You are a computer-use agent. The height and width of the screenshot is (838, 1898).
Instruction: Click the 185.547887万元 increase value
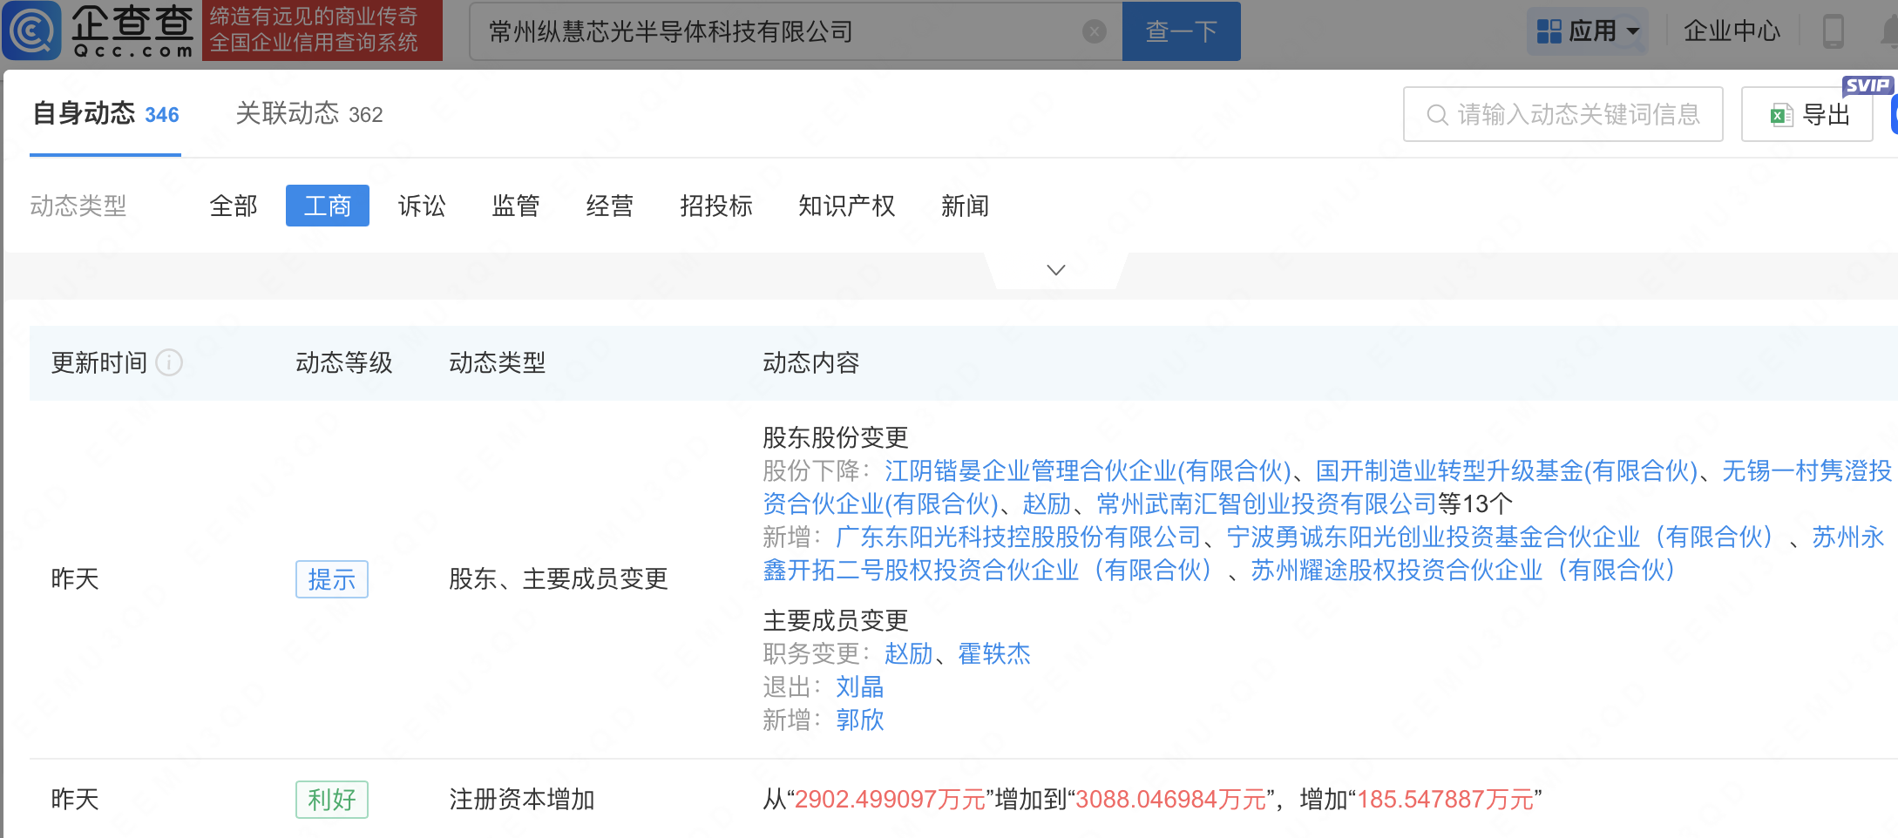tap(1446, 800)
